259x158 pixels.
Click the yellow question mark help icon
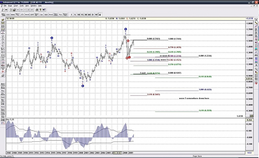[41, 10]
